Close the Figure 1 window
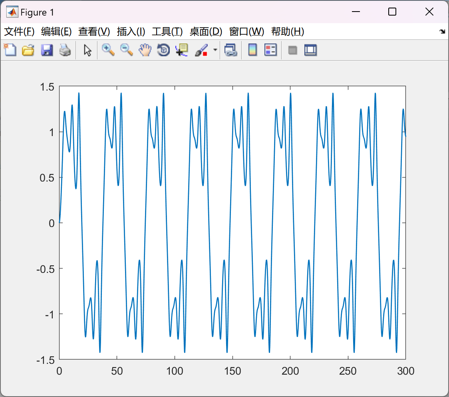449x397 pixels. pyautogui.click(x=429, y=12)
